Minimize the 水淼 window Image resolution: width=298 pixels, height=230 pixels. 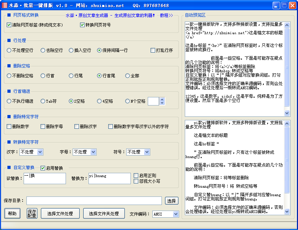(x=276, y=6)
